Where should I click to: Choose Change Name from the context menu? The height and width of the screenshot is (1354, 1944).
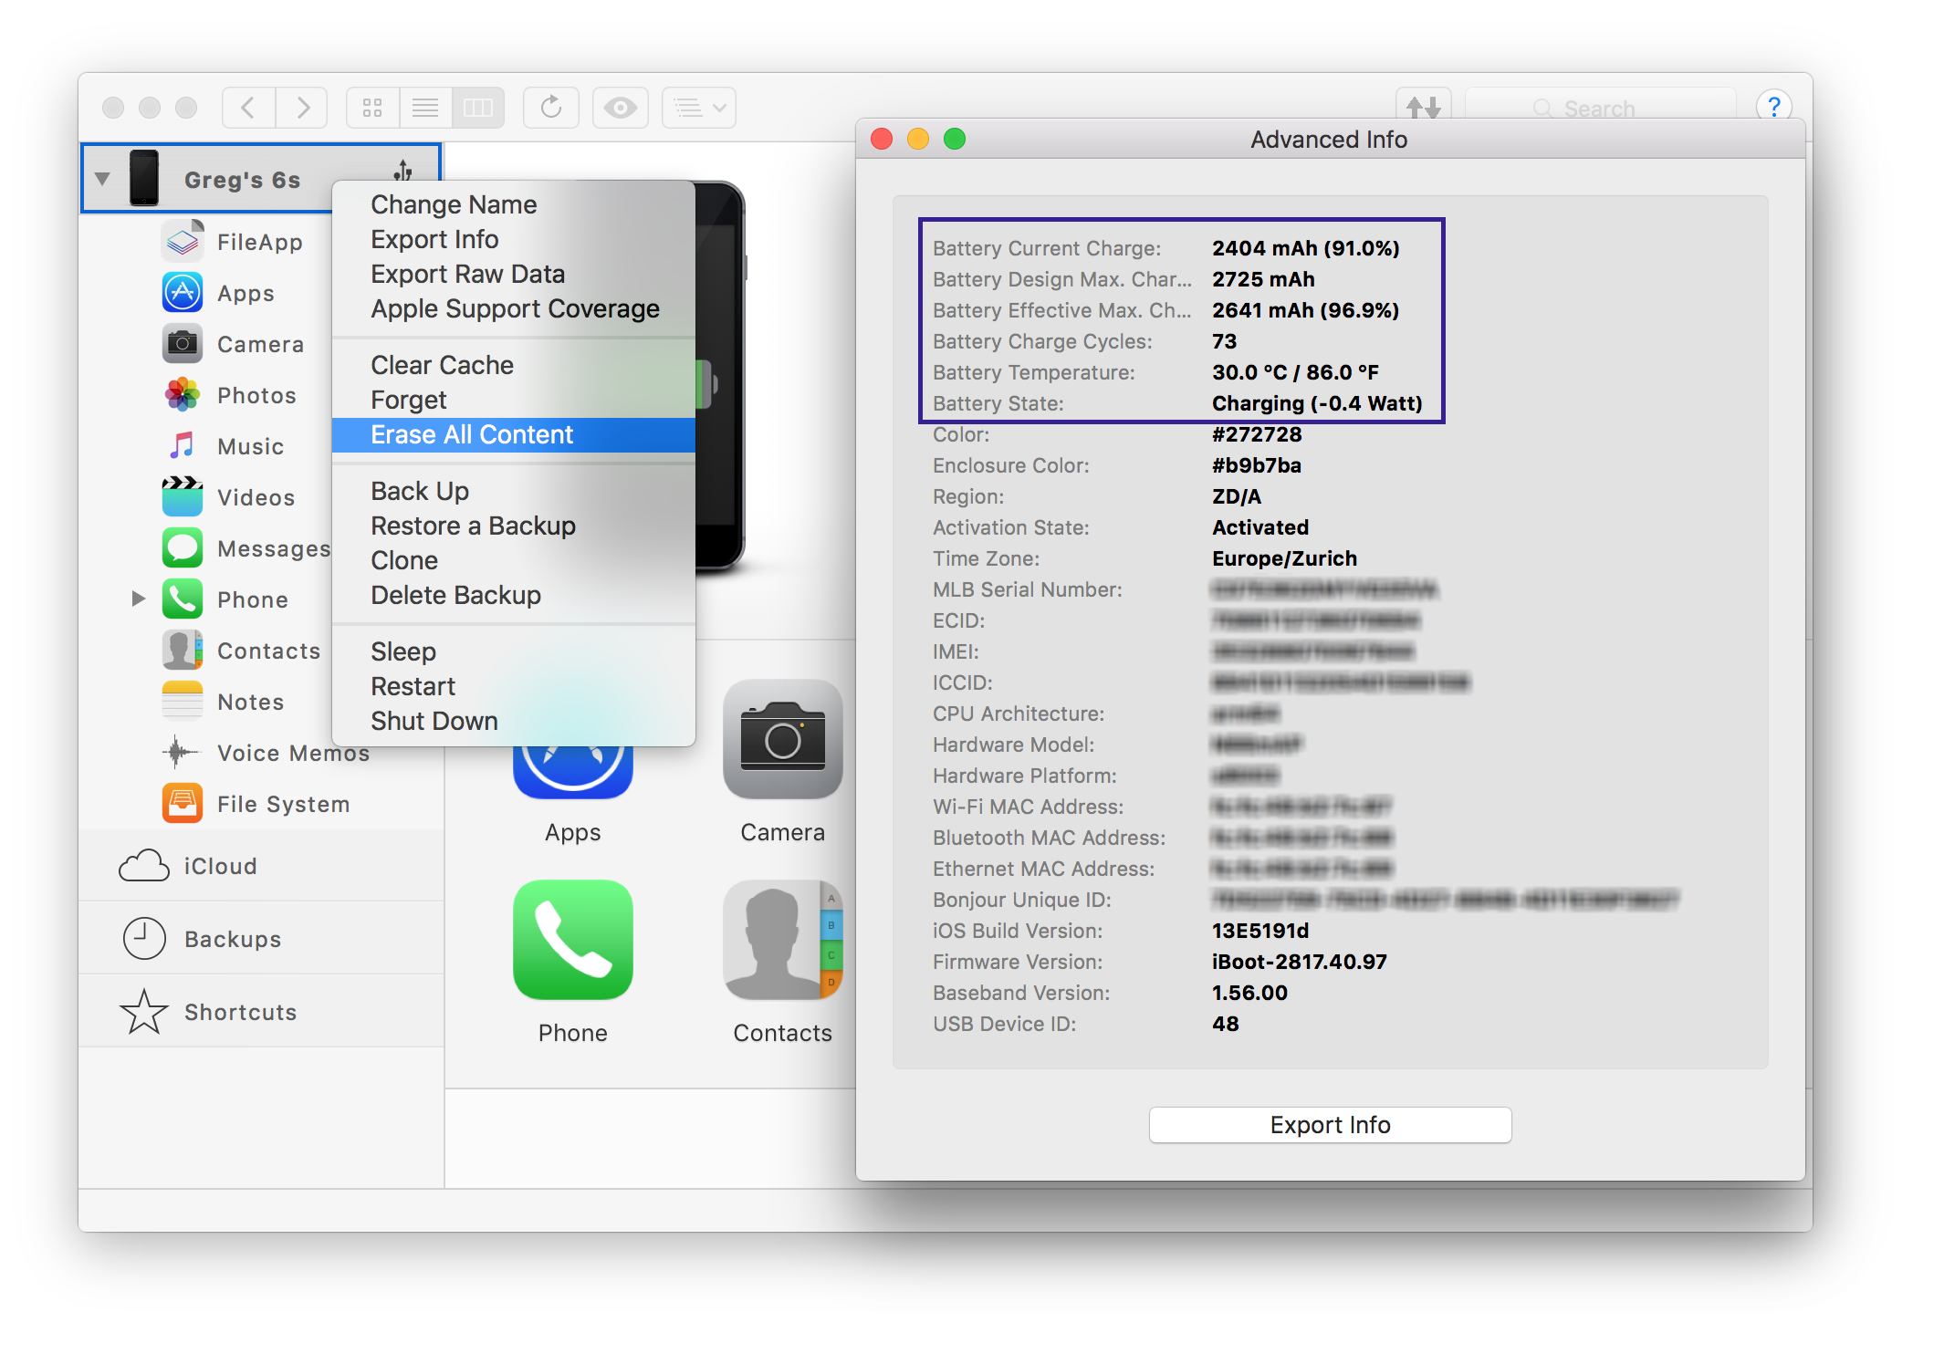point(514,204)
